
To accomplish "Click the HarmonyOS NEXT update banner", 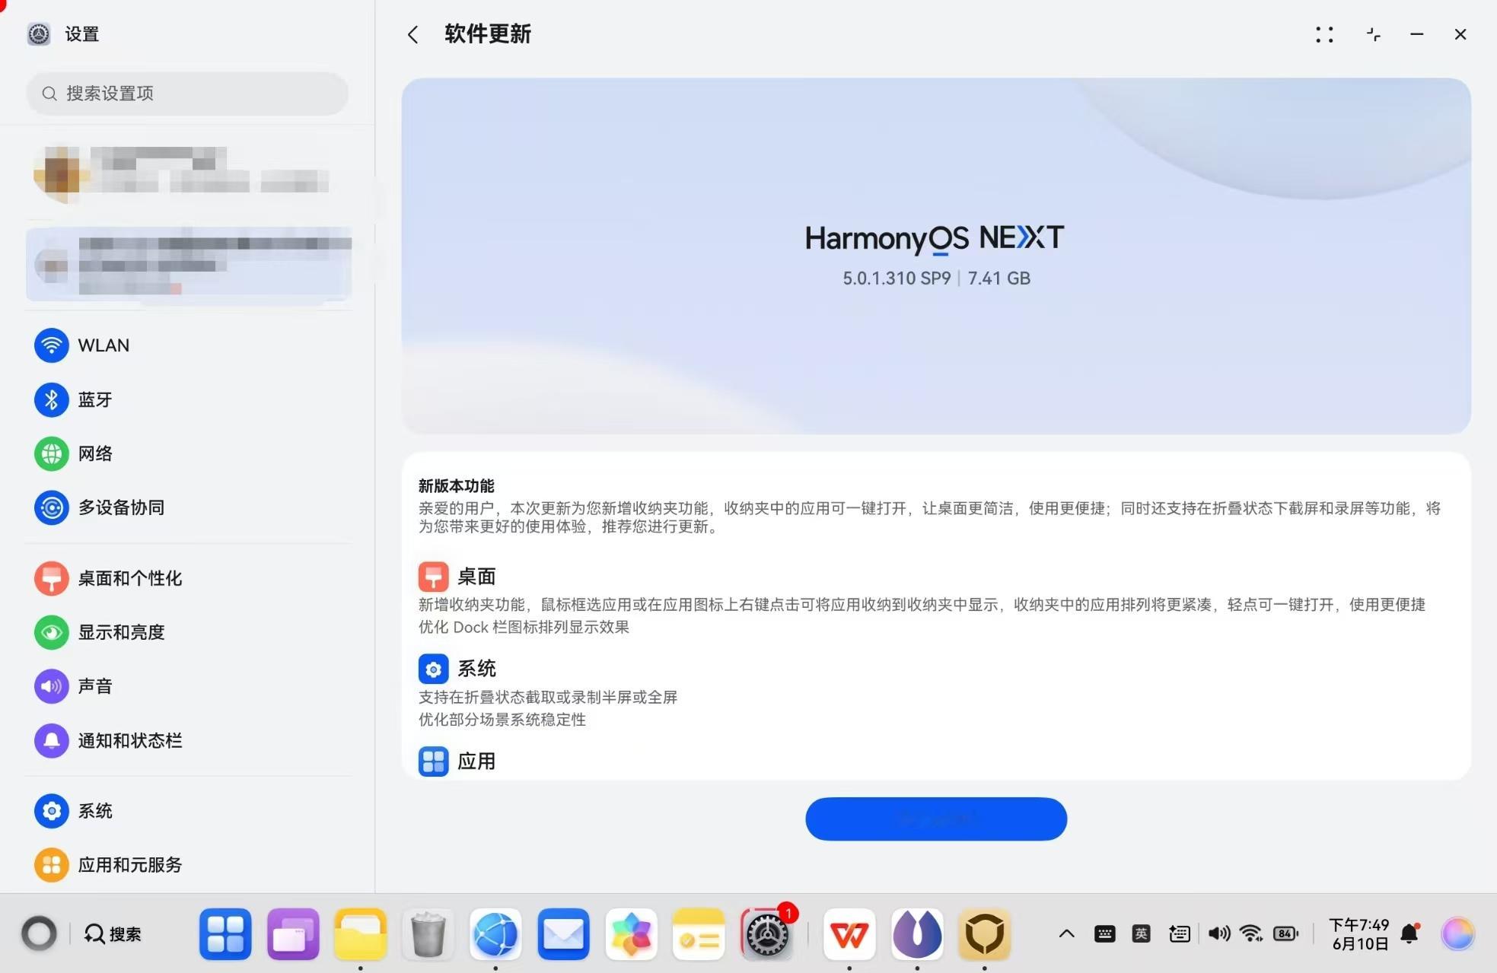I will click(x=936, y=256).
